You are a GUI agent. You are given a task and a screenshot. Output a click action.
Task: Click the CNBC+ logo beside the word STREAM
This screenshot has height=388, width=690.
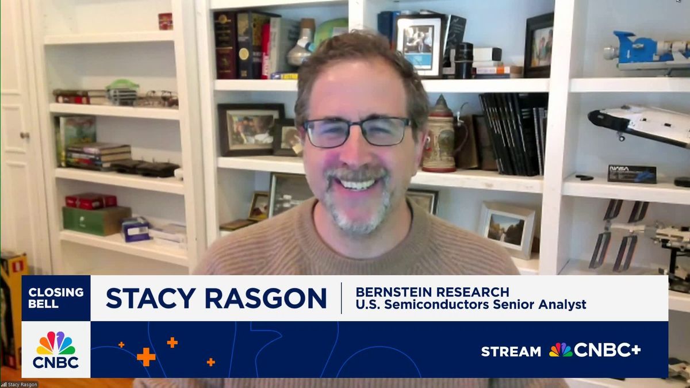(x=595, y=350)
